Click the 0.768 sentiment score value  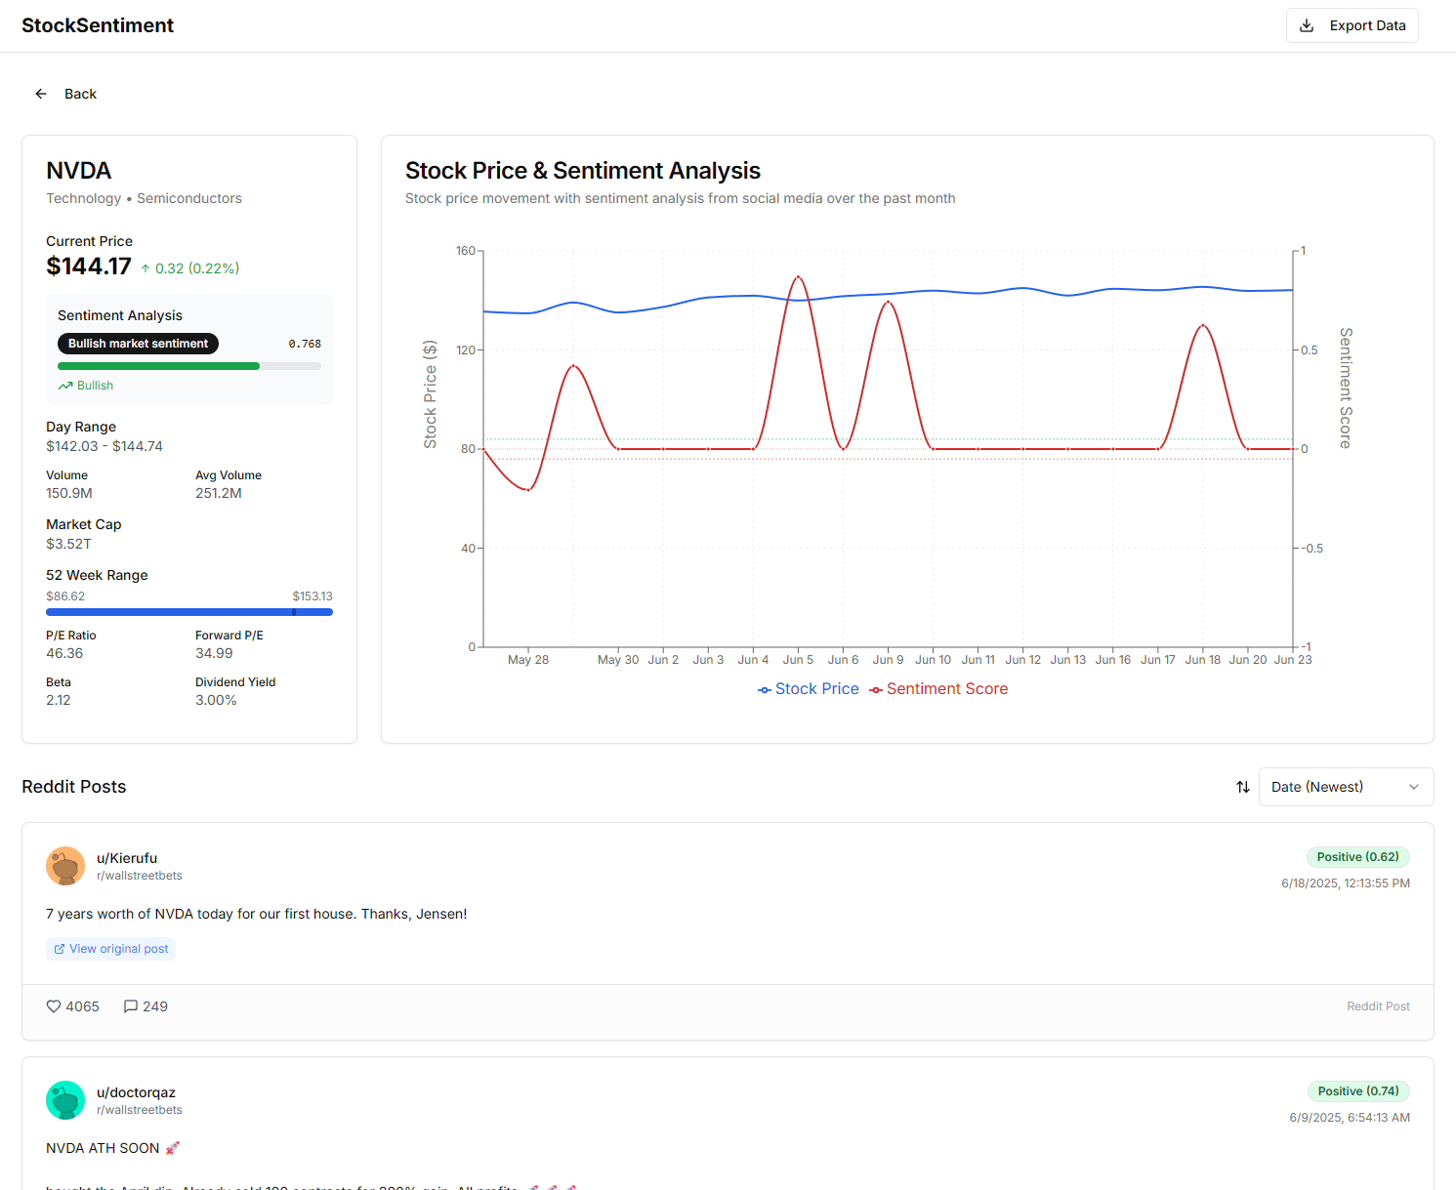pos(305,344)
